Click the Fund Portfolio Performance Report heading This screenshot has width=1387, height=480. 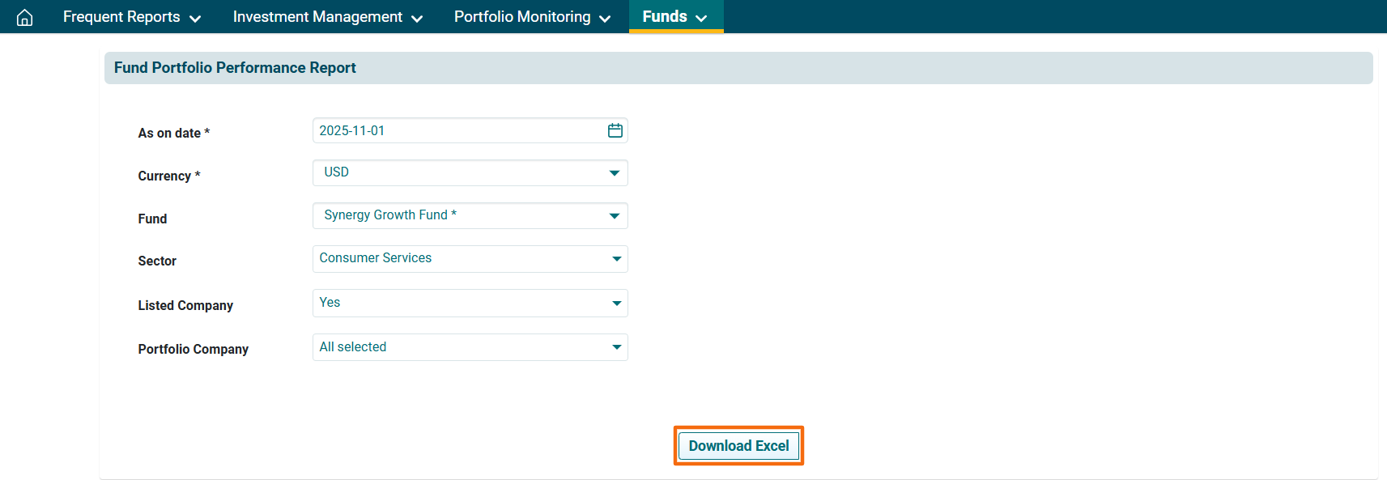coord(235,68)
